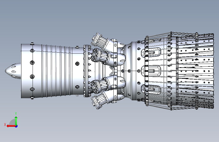Click the "Y" label of the orientation triad

pos(16,114)
